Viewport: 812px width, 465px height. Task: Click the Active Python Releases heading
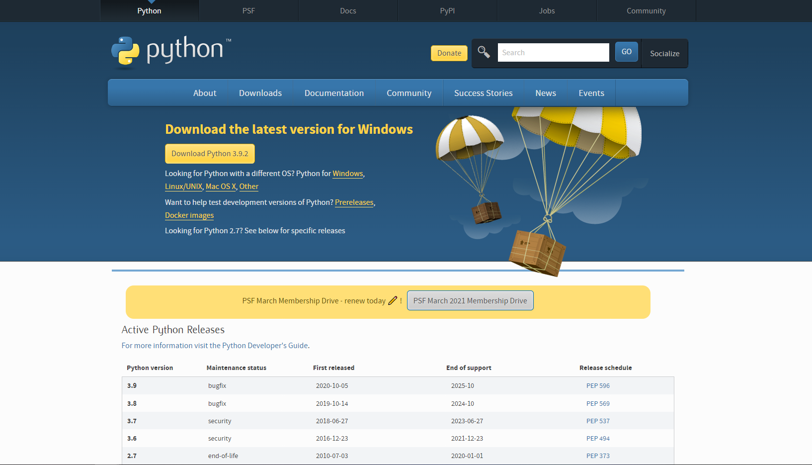[x=173, y=330]
